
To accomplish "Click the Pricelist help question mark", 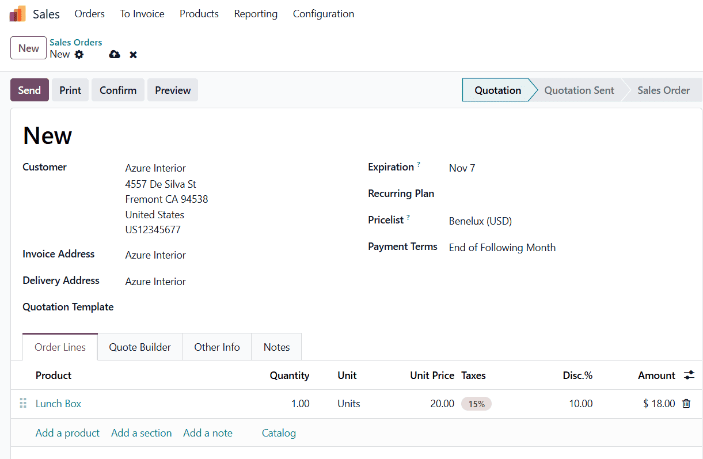I will [408, 218].
